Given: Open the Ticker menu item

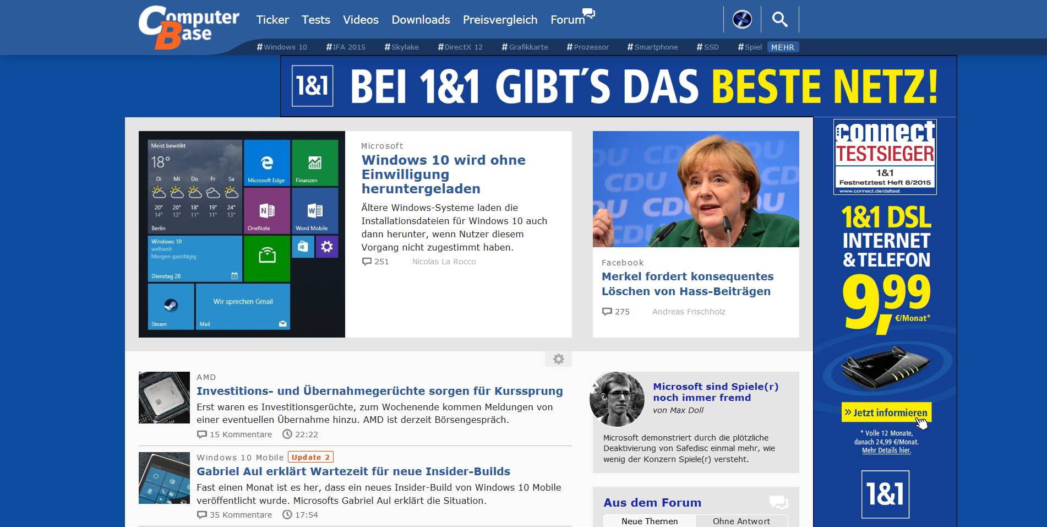Looking at the screenshot, I should click(272, 20).
